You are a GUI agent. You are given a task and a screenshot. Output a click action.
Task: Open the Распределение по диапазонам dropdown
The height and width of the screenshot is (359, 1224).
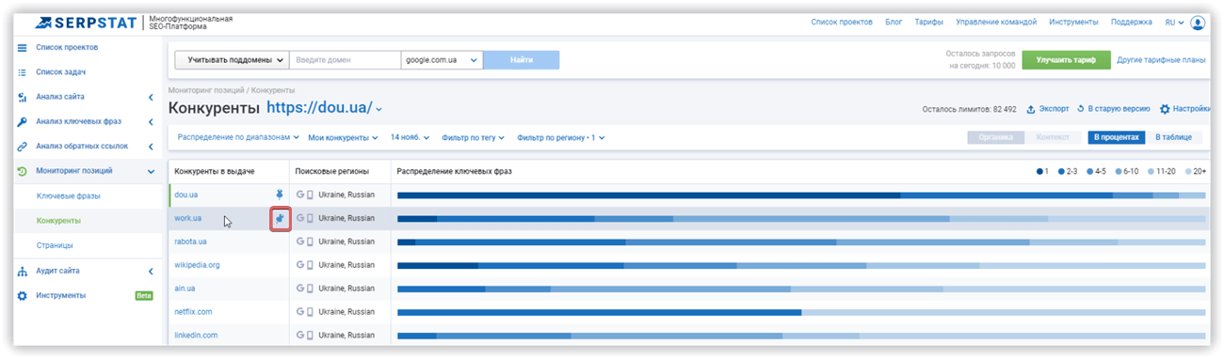238,137
